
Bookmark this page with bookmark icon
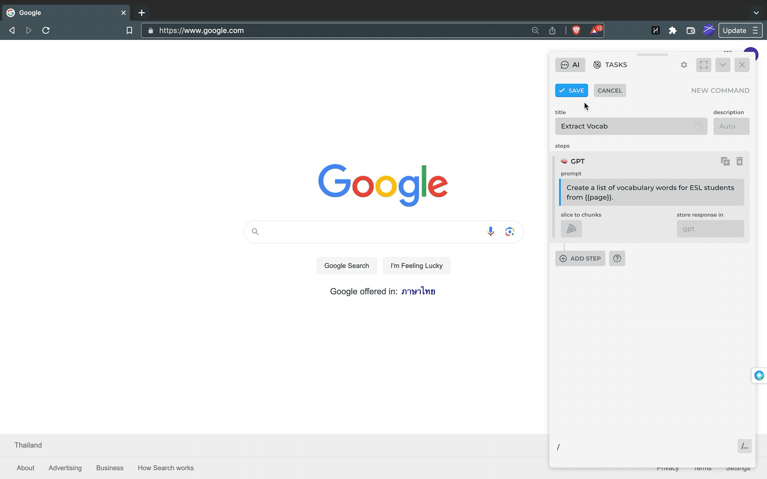tap(129, 31)
